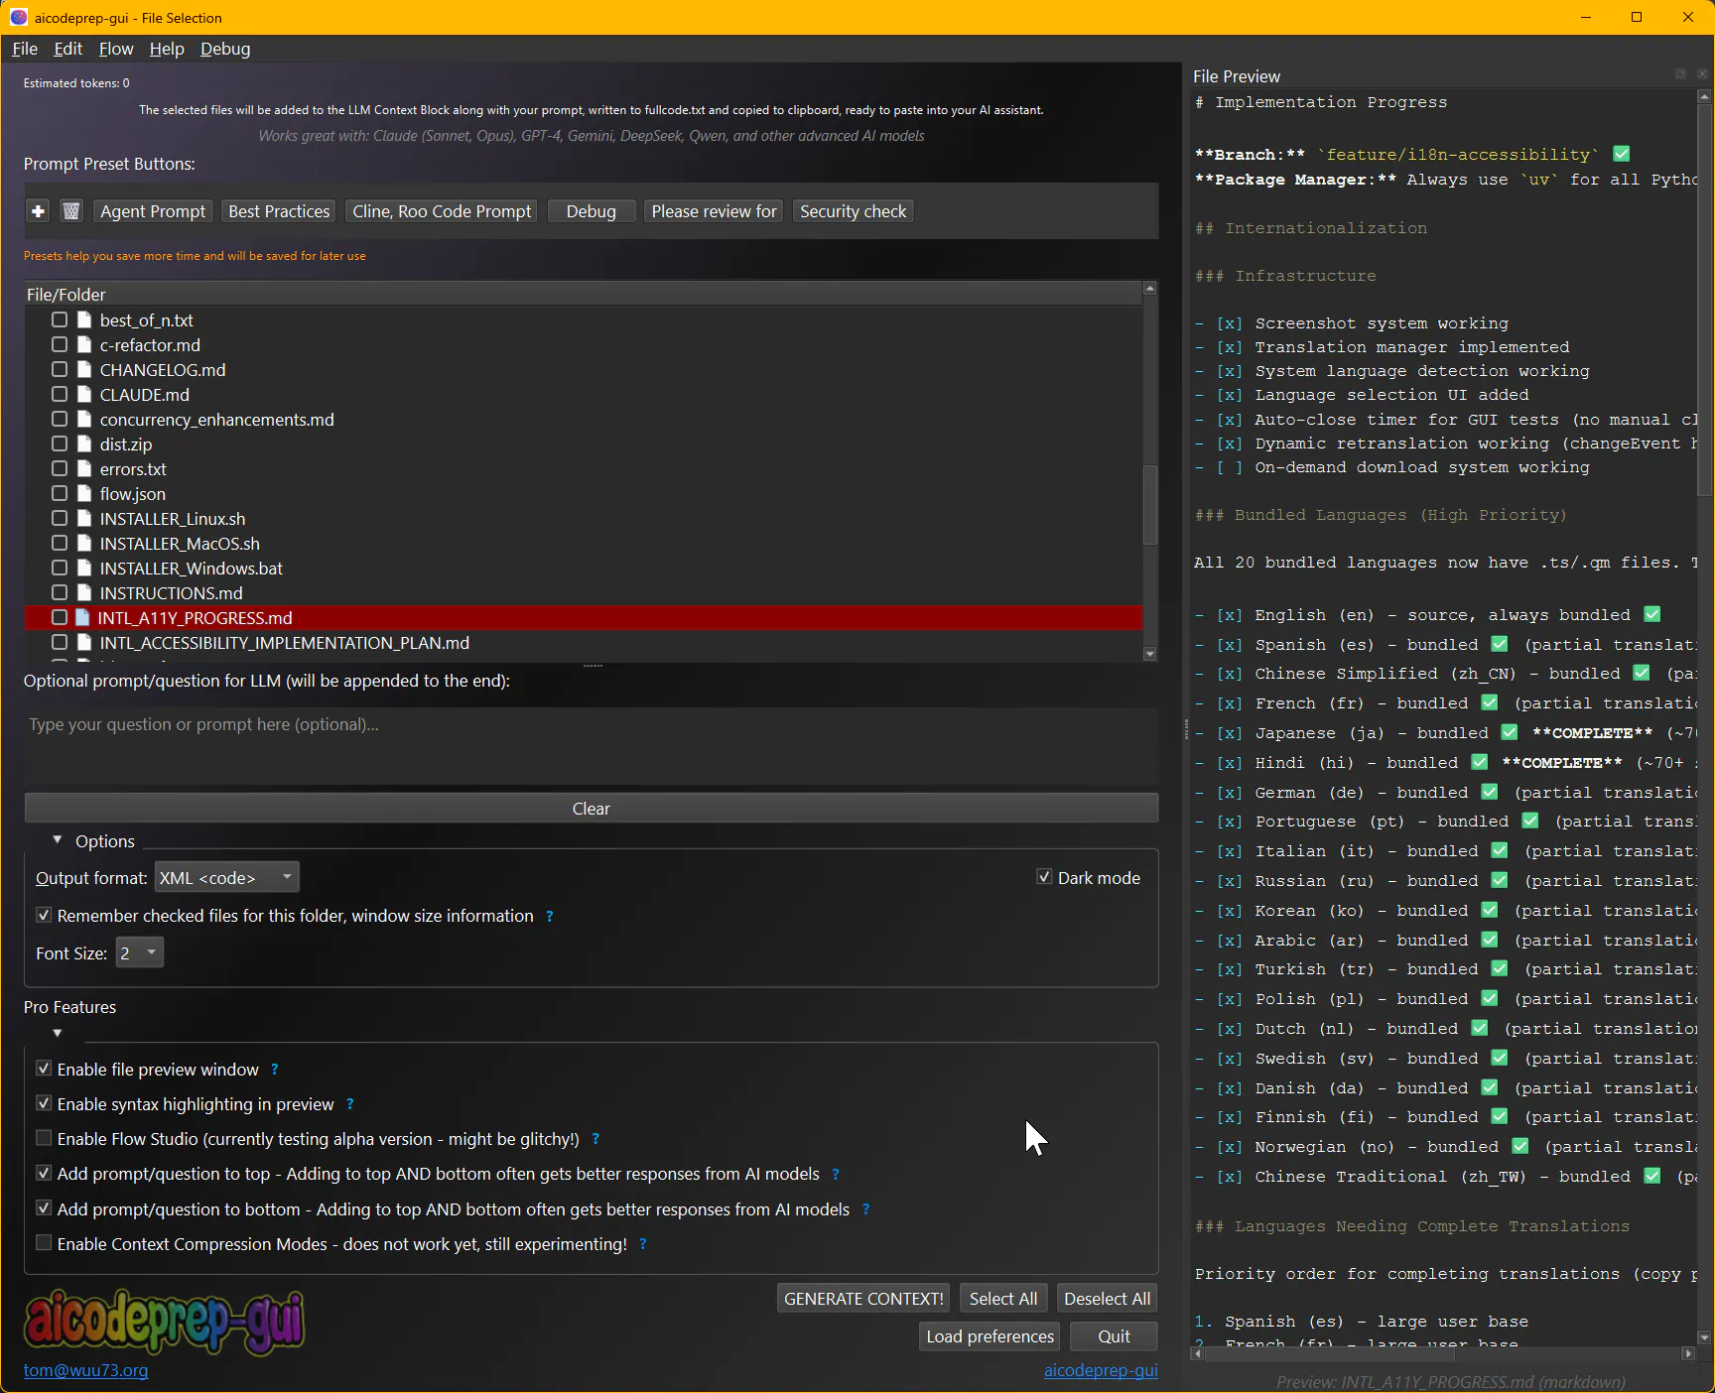Click the preview vertical scroll down arrow

pyautogui.click(x=1704, y=1336)
